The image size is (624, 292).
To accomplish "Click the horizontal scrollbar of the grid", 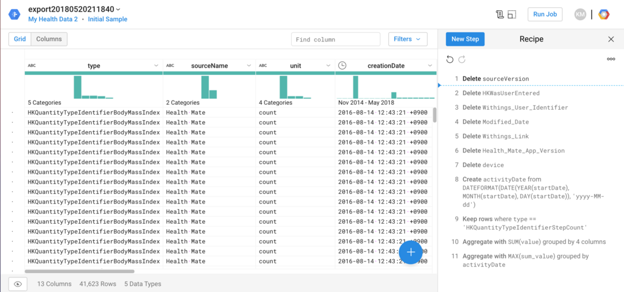I will tap(80, 271).
